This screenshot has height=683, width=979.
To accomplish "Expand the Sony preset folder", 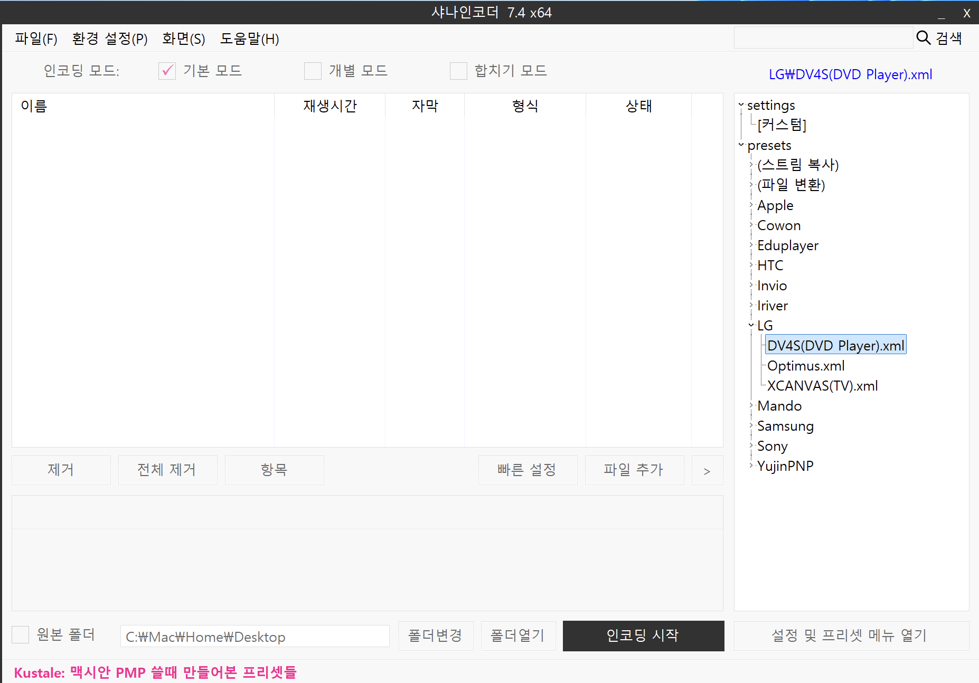I will (x=751, y=445).
